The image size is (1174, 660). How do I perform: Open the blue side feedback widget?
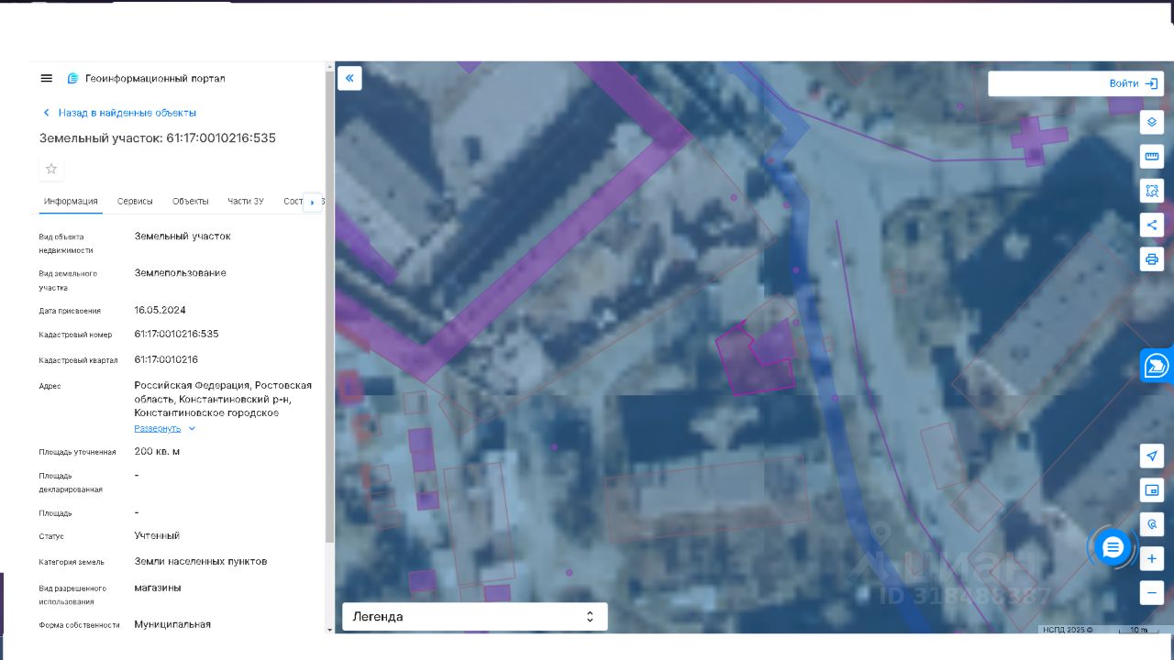(1157, 366)
